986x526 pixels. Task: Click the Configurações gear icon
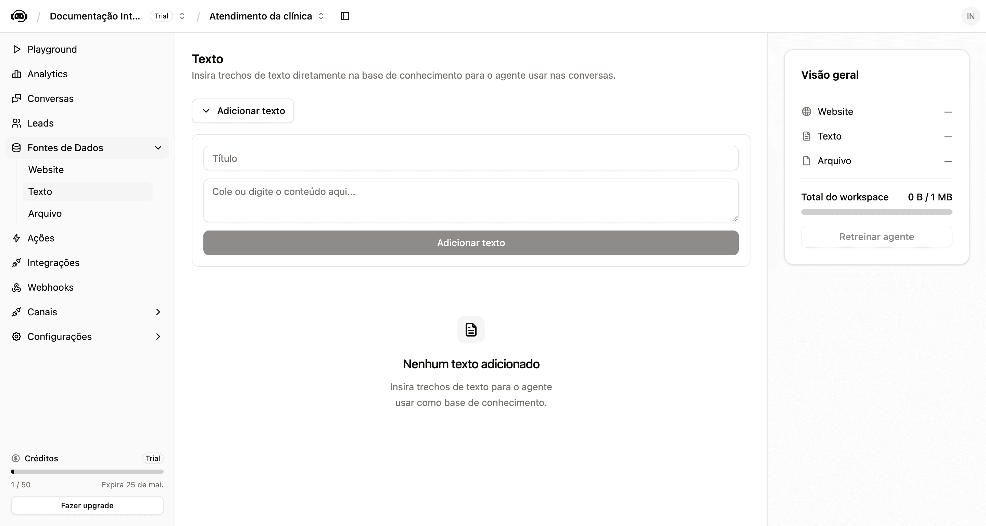click(16, 337)
